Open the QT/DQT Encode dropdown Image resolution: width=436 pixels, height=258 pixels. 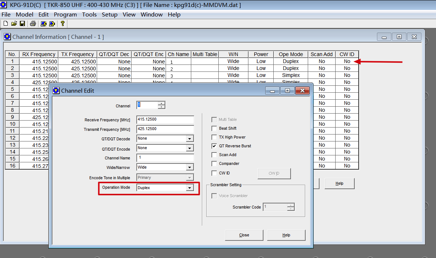pyautogui.click(x=190, y=148)
